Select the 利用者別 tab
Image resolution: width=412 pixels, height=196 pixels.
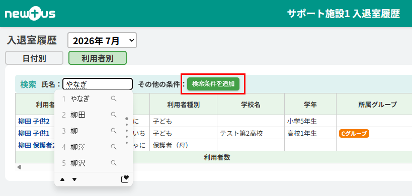pyautogui.click(x=98, y=58)
